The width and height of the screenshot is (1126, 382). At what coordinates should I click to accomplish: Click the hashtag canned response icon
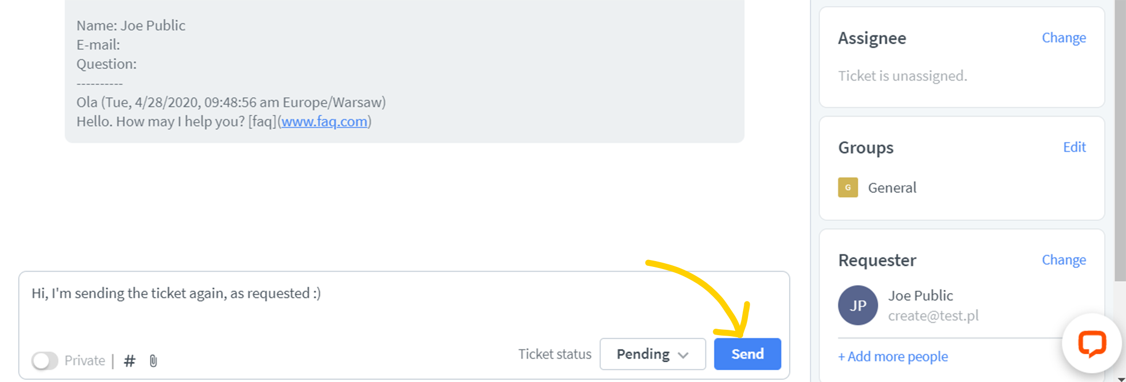[x=129, y=361]
